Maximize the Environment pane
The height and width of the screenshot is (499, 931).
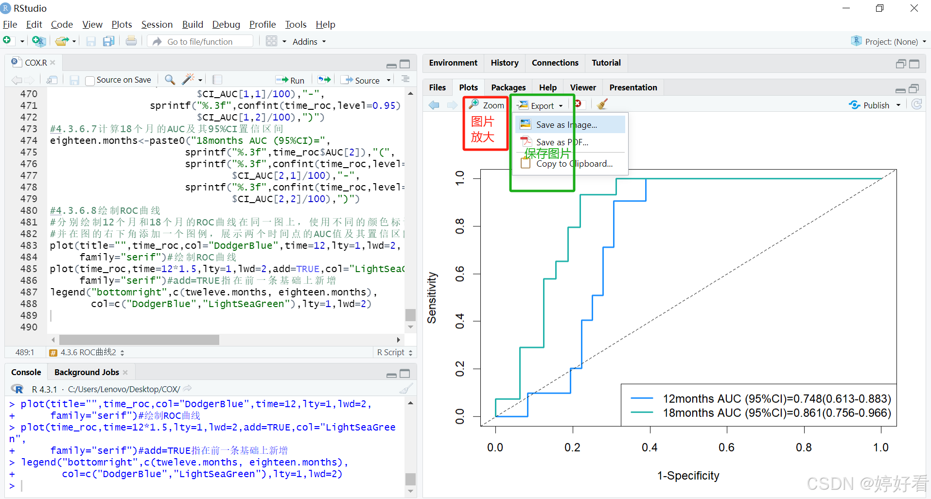[914, 64]
